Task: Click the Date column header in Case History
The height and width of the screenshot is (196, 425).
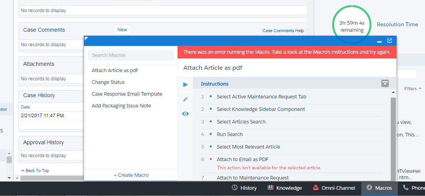Action: 26,107
